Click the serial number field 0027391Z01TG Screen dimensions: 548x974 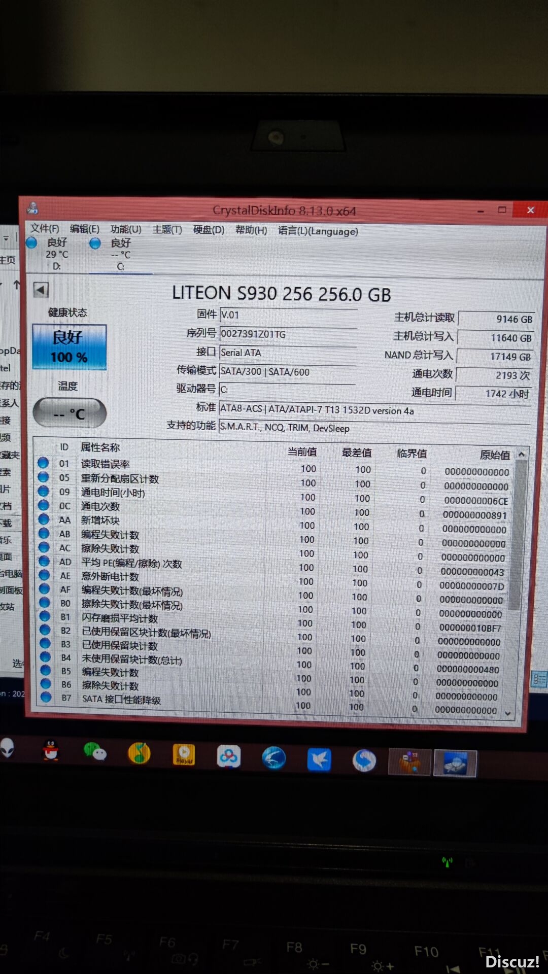[x=288, y=334]
